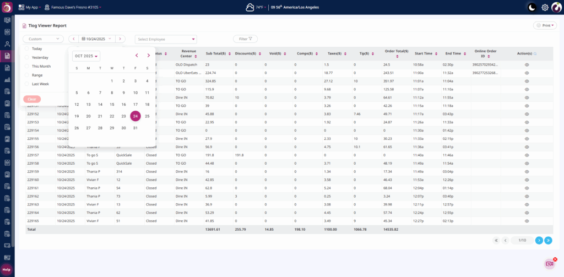Click the Help button in sidebar
This screenshot has height=277, width=564.
pyautogui.click(x=7, y=269)
